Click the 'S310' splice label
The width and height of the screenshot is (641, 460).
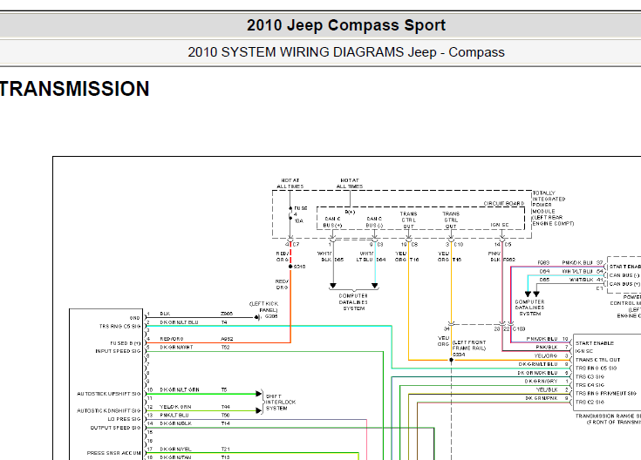(x=300, y=267)
